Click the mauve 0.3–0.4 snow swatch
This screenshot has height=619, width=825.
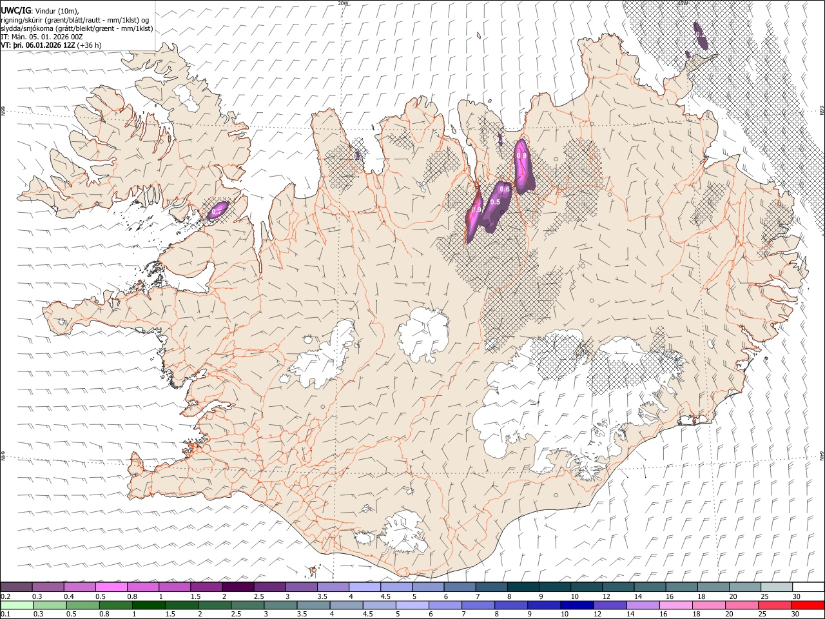[48, 587]
